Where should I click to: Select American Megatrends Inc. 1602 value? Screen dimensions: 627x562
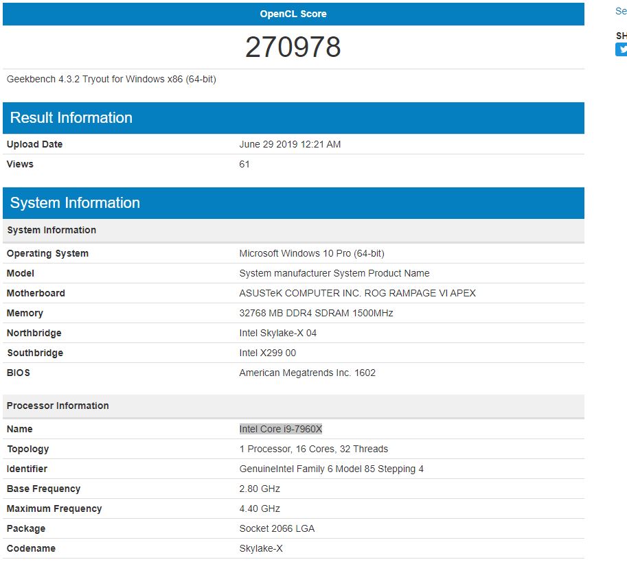coord(308,373)
